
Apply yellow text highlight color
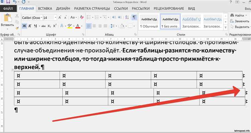point(70,26)
